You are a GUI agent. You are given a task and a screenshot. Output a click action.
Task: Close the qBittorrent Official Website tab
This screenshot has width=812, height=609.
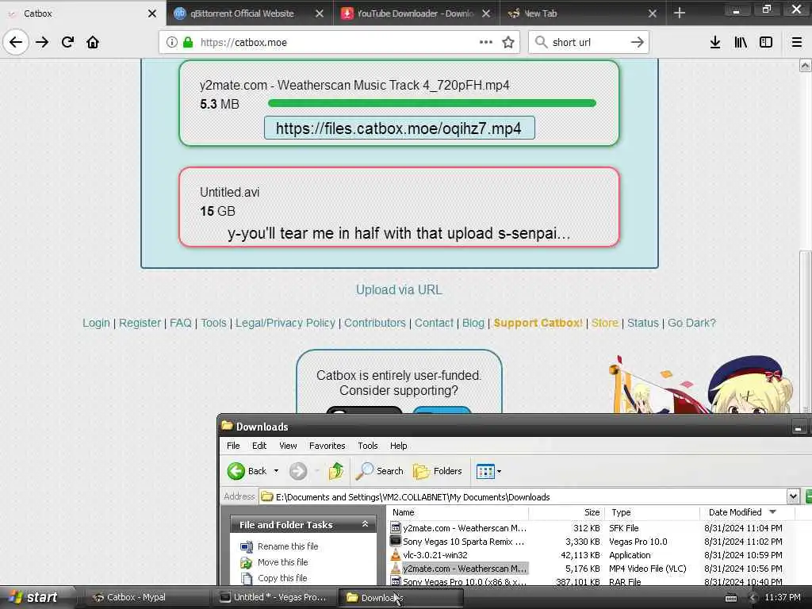pos(320,13)
